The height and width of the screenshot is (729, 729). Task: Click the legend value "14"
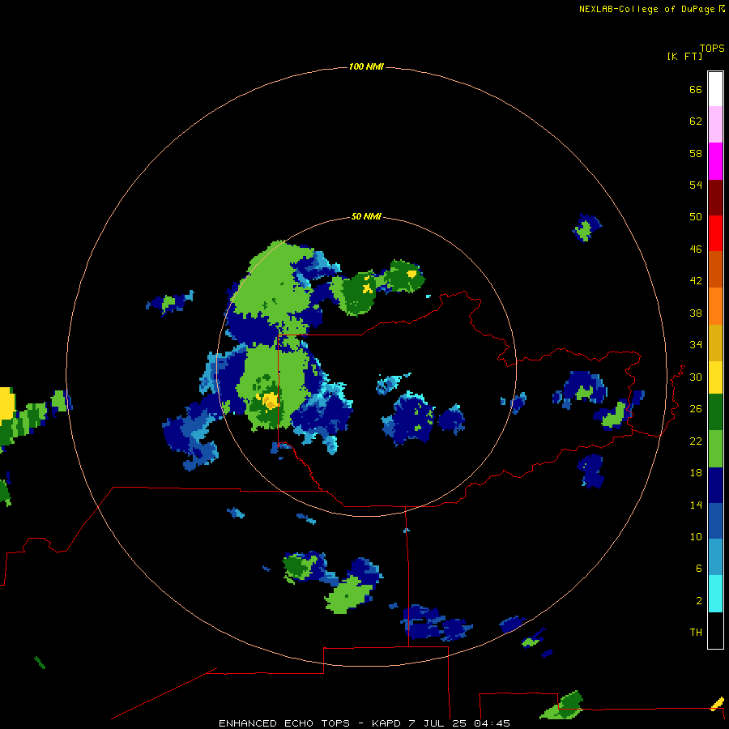coord(696,505)
